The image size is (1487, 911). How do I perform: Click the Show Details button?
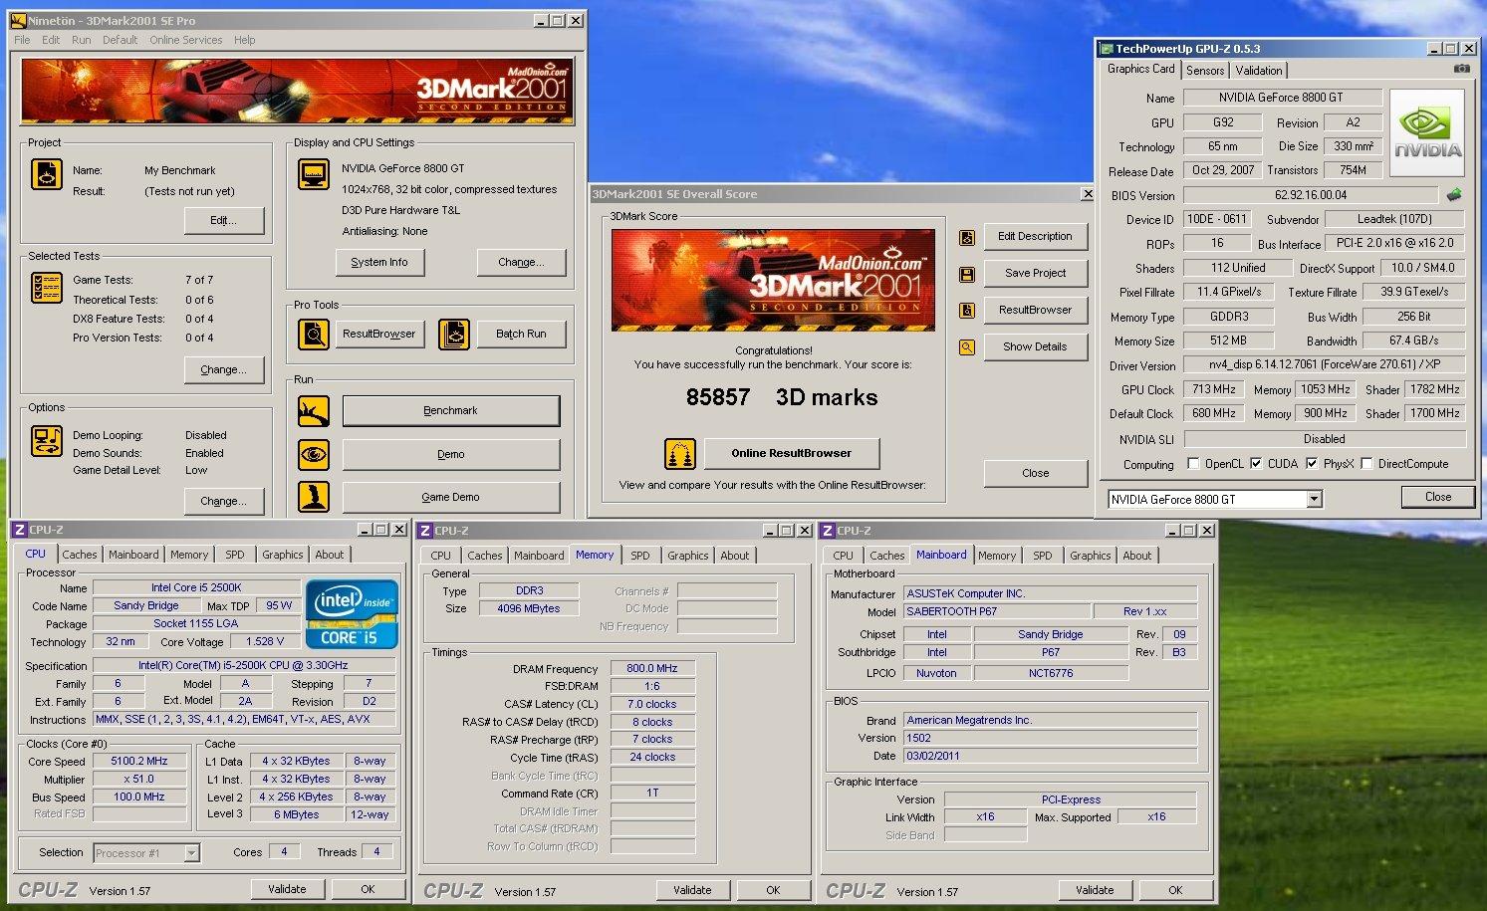[1036, 347]
